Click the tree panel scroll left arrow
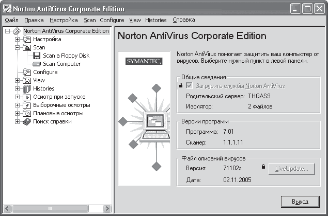This screenshot has height=216, width=328. coord(7,208)
